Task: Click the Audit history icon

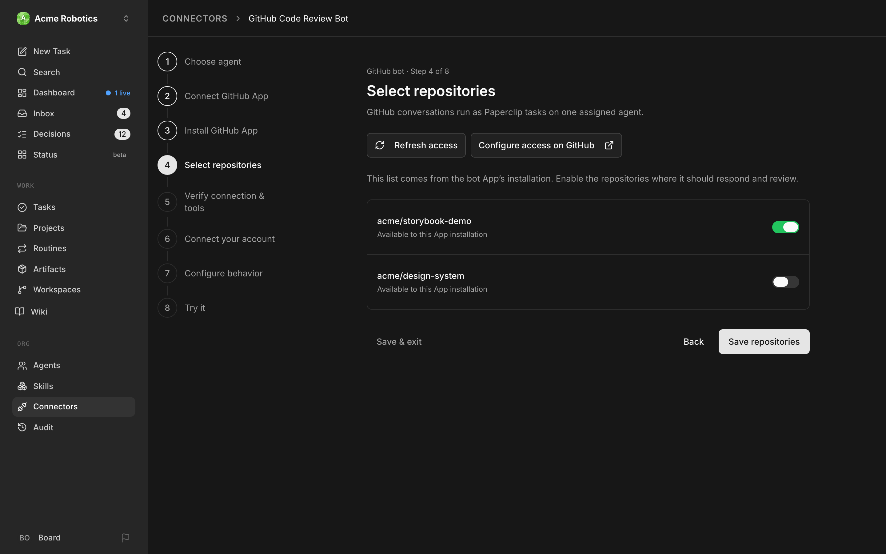Action: [x=22, y=427]
